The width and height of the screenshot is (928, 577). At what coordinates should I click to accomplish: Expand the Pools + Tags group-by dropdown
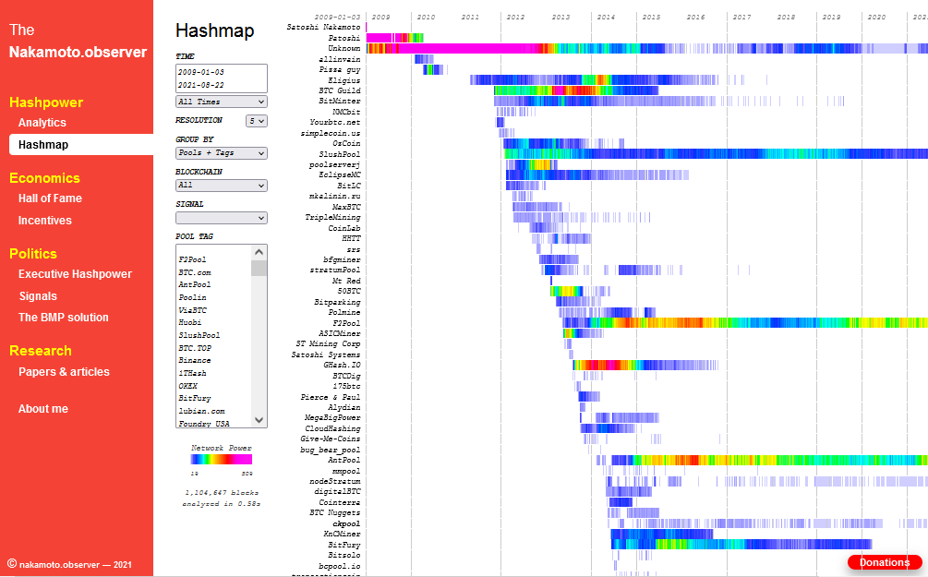coord(222,152)
